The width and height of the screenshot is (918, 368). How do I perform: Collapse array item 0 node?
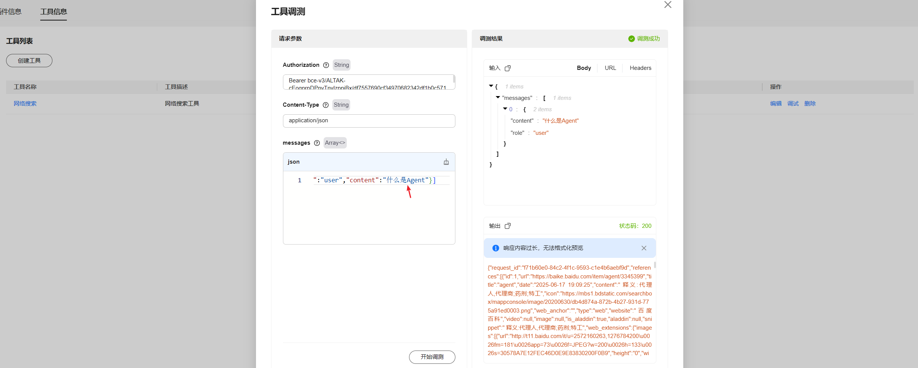coord(505,109)
